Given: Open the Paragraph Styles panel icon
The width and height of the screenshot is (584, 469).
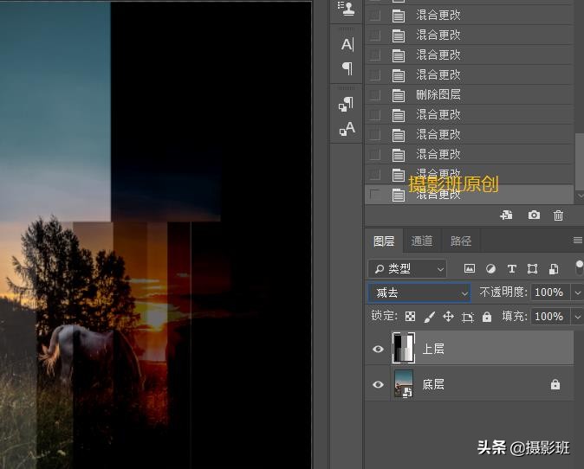Looking at the screenshot, I should pyautogui.click(x=347, y=105).
